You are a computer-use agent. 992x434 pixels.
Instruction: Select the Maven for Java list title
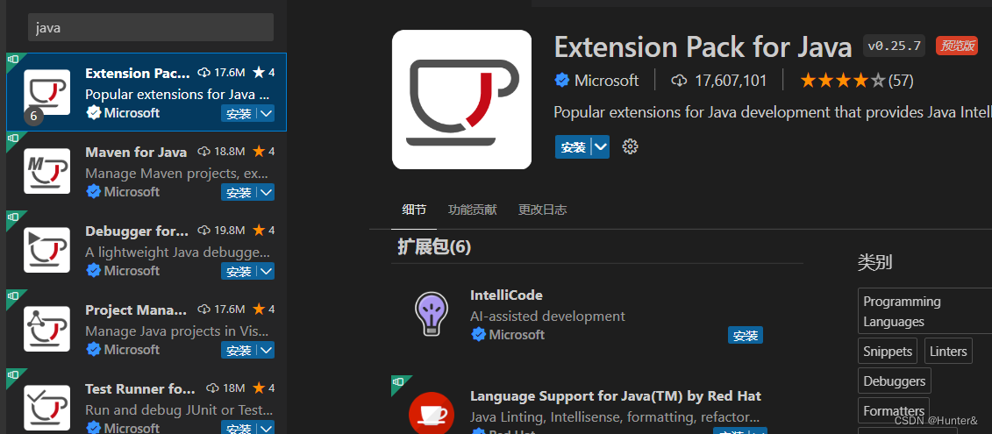pyautogui.click(x=136, y=152)
